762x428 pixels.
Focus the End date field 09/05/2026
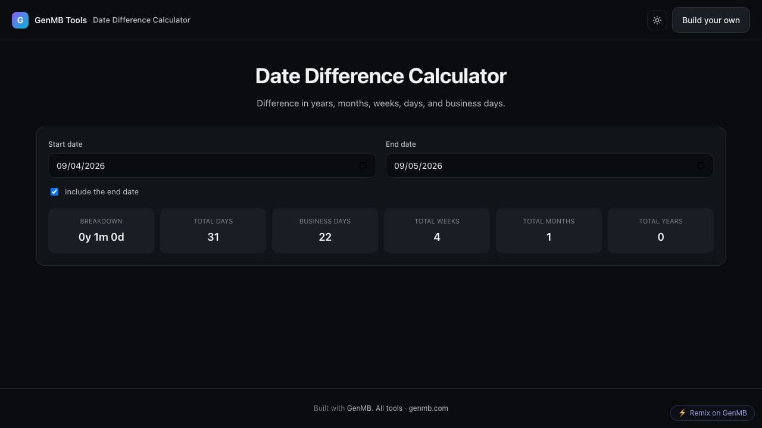tap(549, 166)
